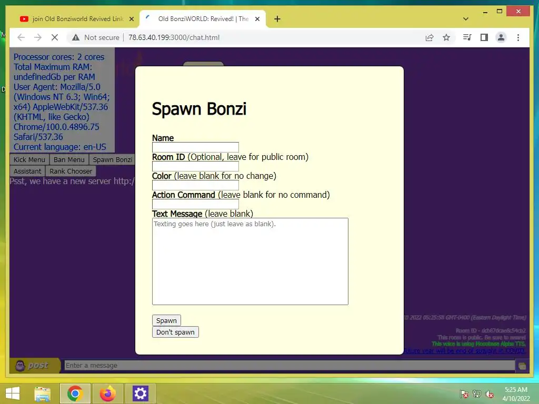Viewport: 539px width, 404px height.
Task: Minimize the Chrome window
Action: pos(485,12)
